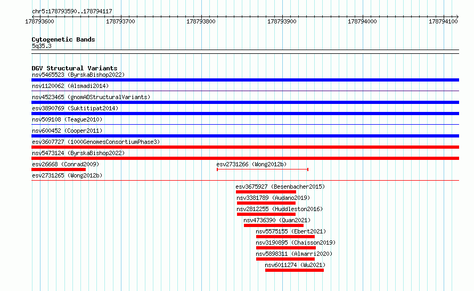The height and width of the screenshot is (291, 474).
Task: Click ruler position 178794100
Action: coord(444,21)
